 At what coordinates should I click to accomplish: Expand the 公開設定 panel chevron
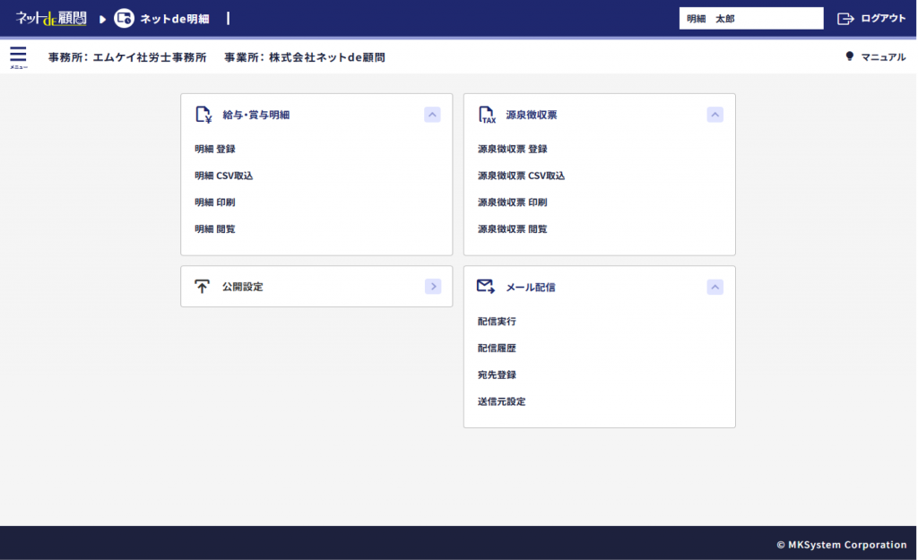(433, 286)
